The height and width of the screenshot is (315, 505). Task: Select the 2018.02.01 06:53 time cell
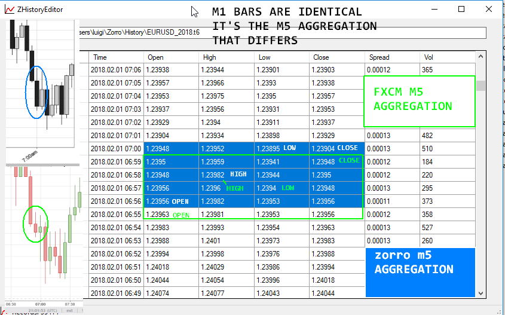coord(116,241)
